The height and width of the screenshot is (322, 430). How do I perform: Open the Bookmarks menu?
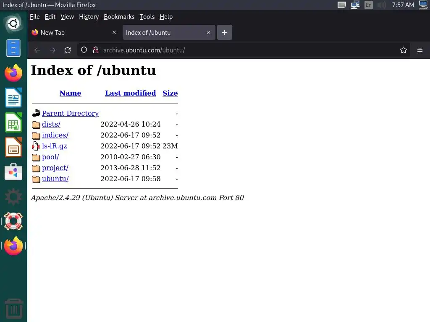click(x=119, y=17)
